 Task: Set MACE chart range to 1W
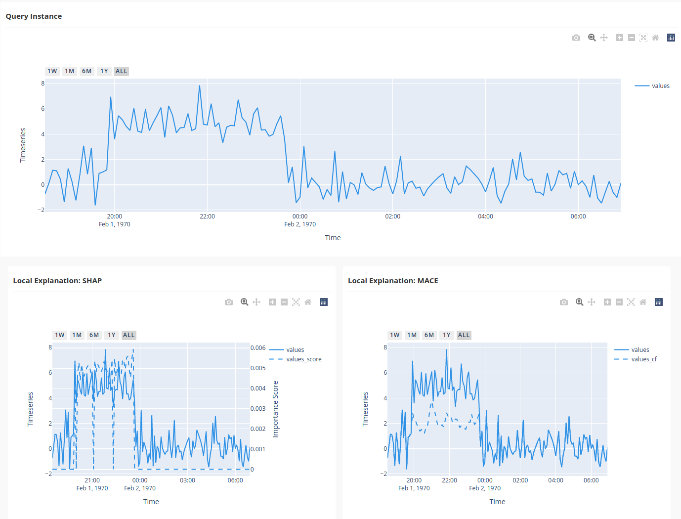coord(395,335)
